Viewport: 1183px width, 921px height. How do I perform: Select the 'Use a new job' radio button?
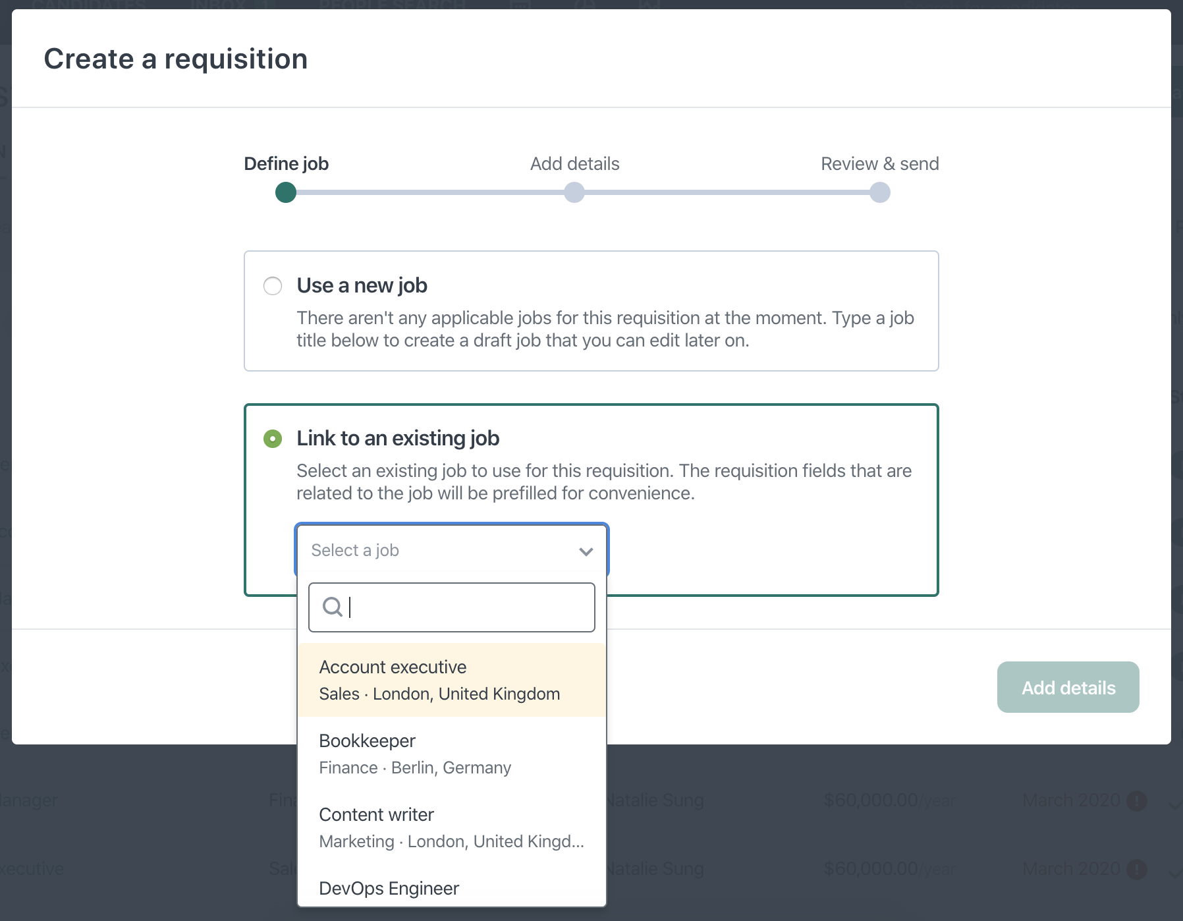click(x=273, y=286)
